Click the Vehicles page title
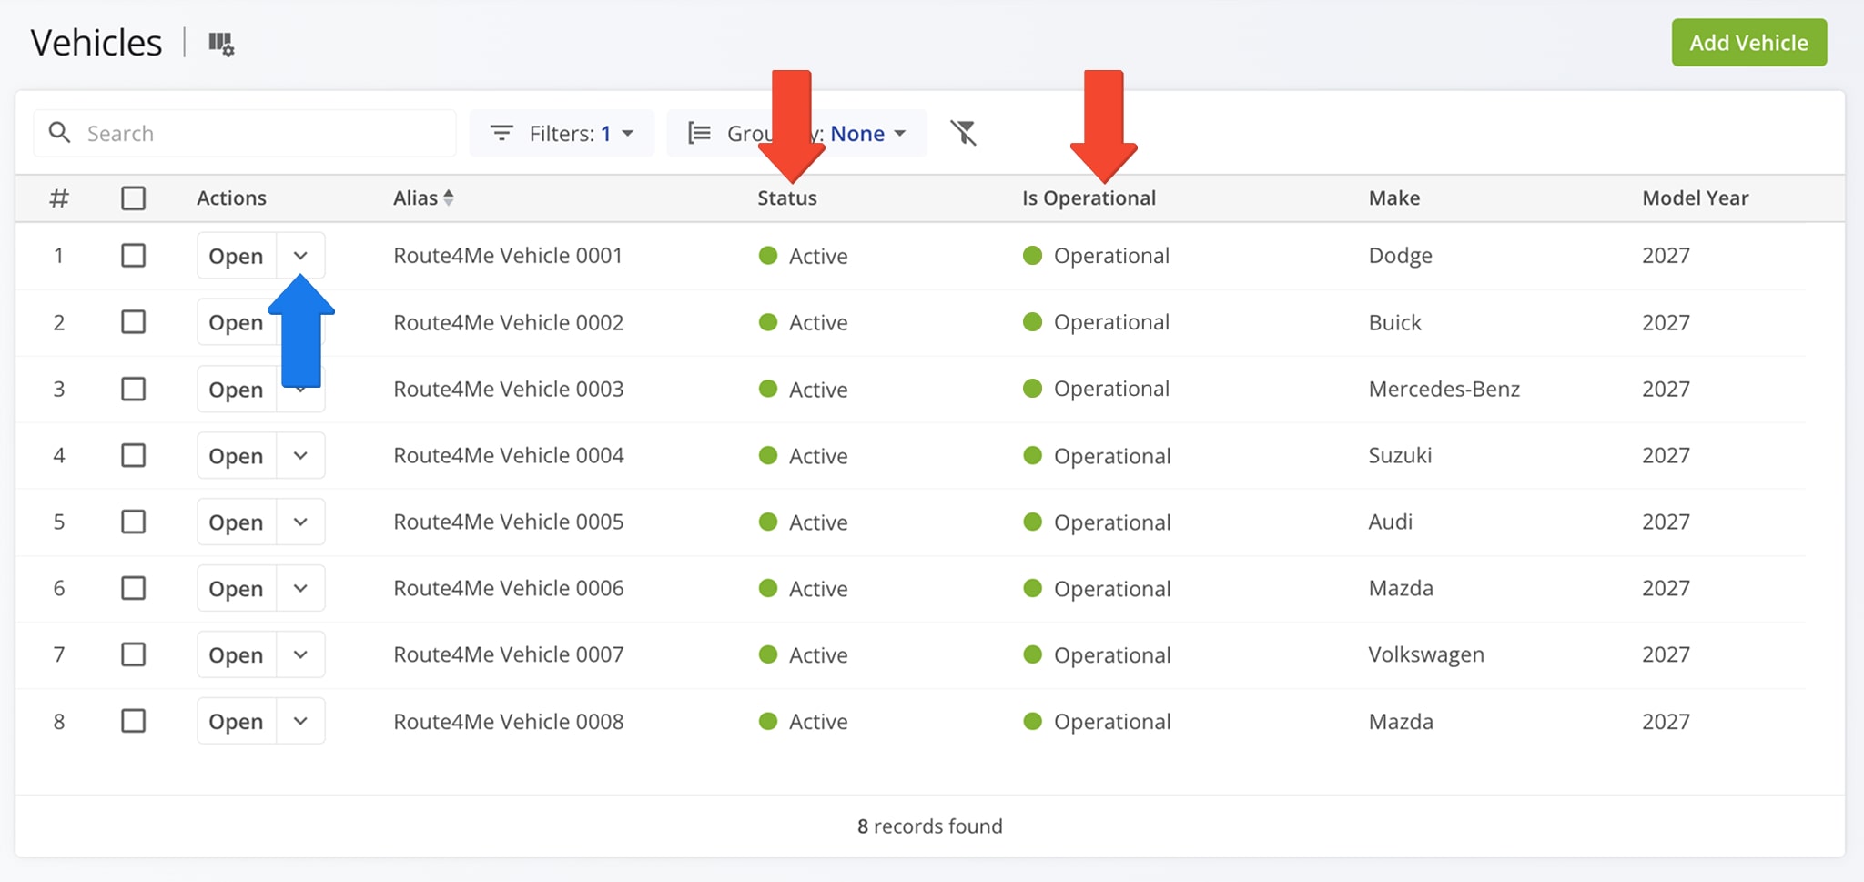Image resolution: width=1864 pixels, height=882 pixels. pyautogui.click(x=96, y=43)
